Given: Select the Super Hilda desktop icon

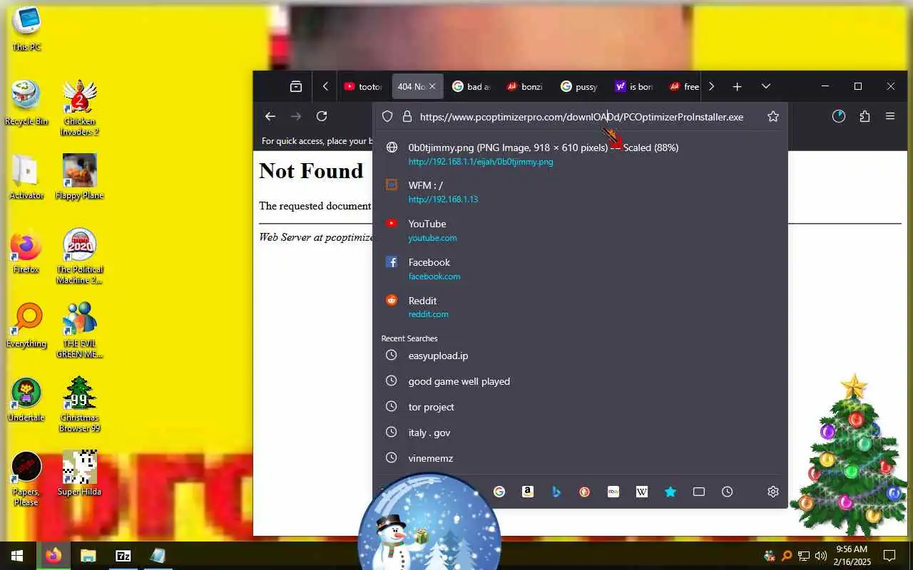Looking at the screenshot, I should [x=79, y=473].
